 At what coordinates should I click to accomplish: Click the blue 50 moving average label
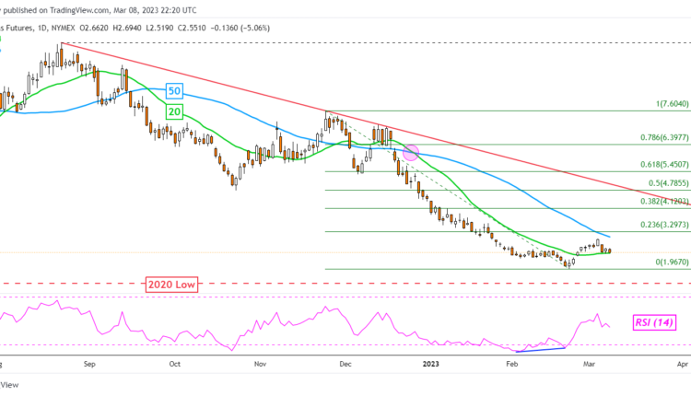[173, 90]
